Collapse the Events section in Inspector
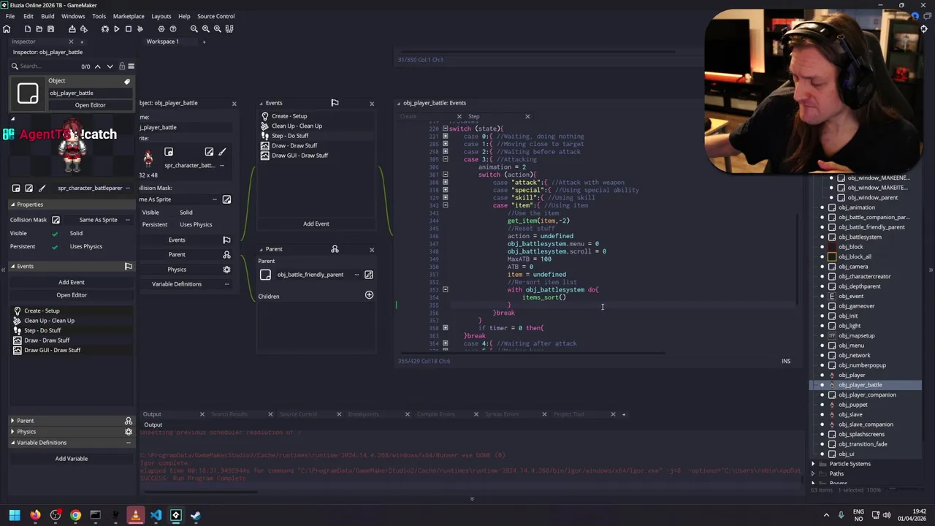This screenshot has width=935, height=526. (12, 267)
